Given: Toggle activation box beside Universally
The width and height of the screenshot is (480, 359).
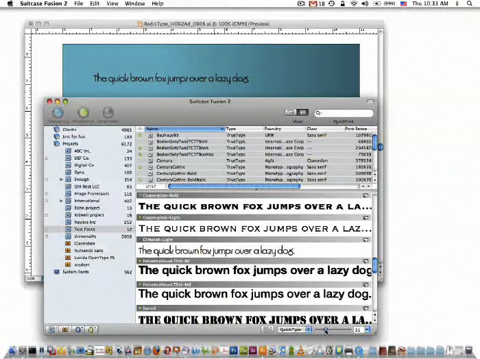Looking at the screenshot, I should click(x=47, y=236).
